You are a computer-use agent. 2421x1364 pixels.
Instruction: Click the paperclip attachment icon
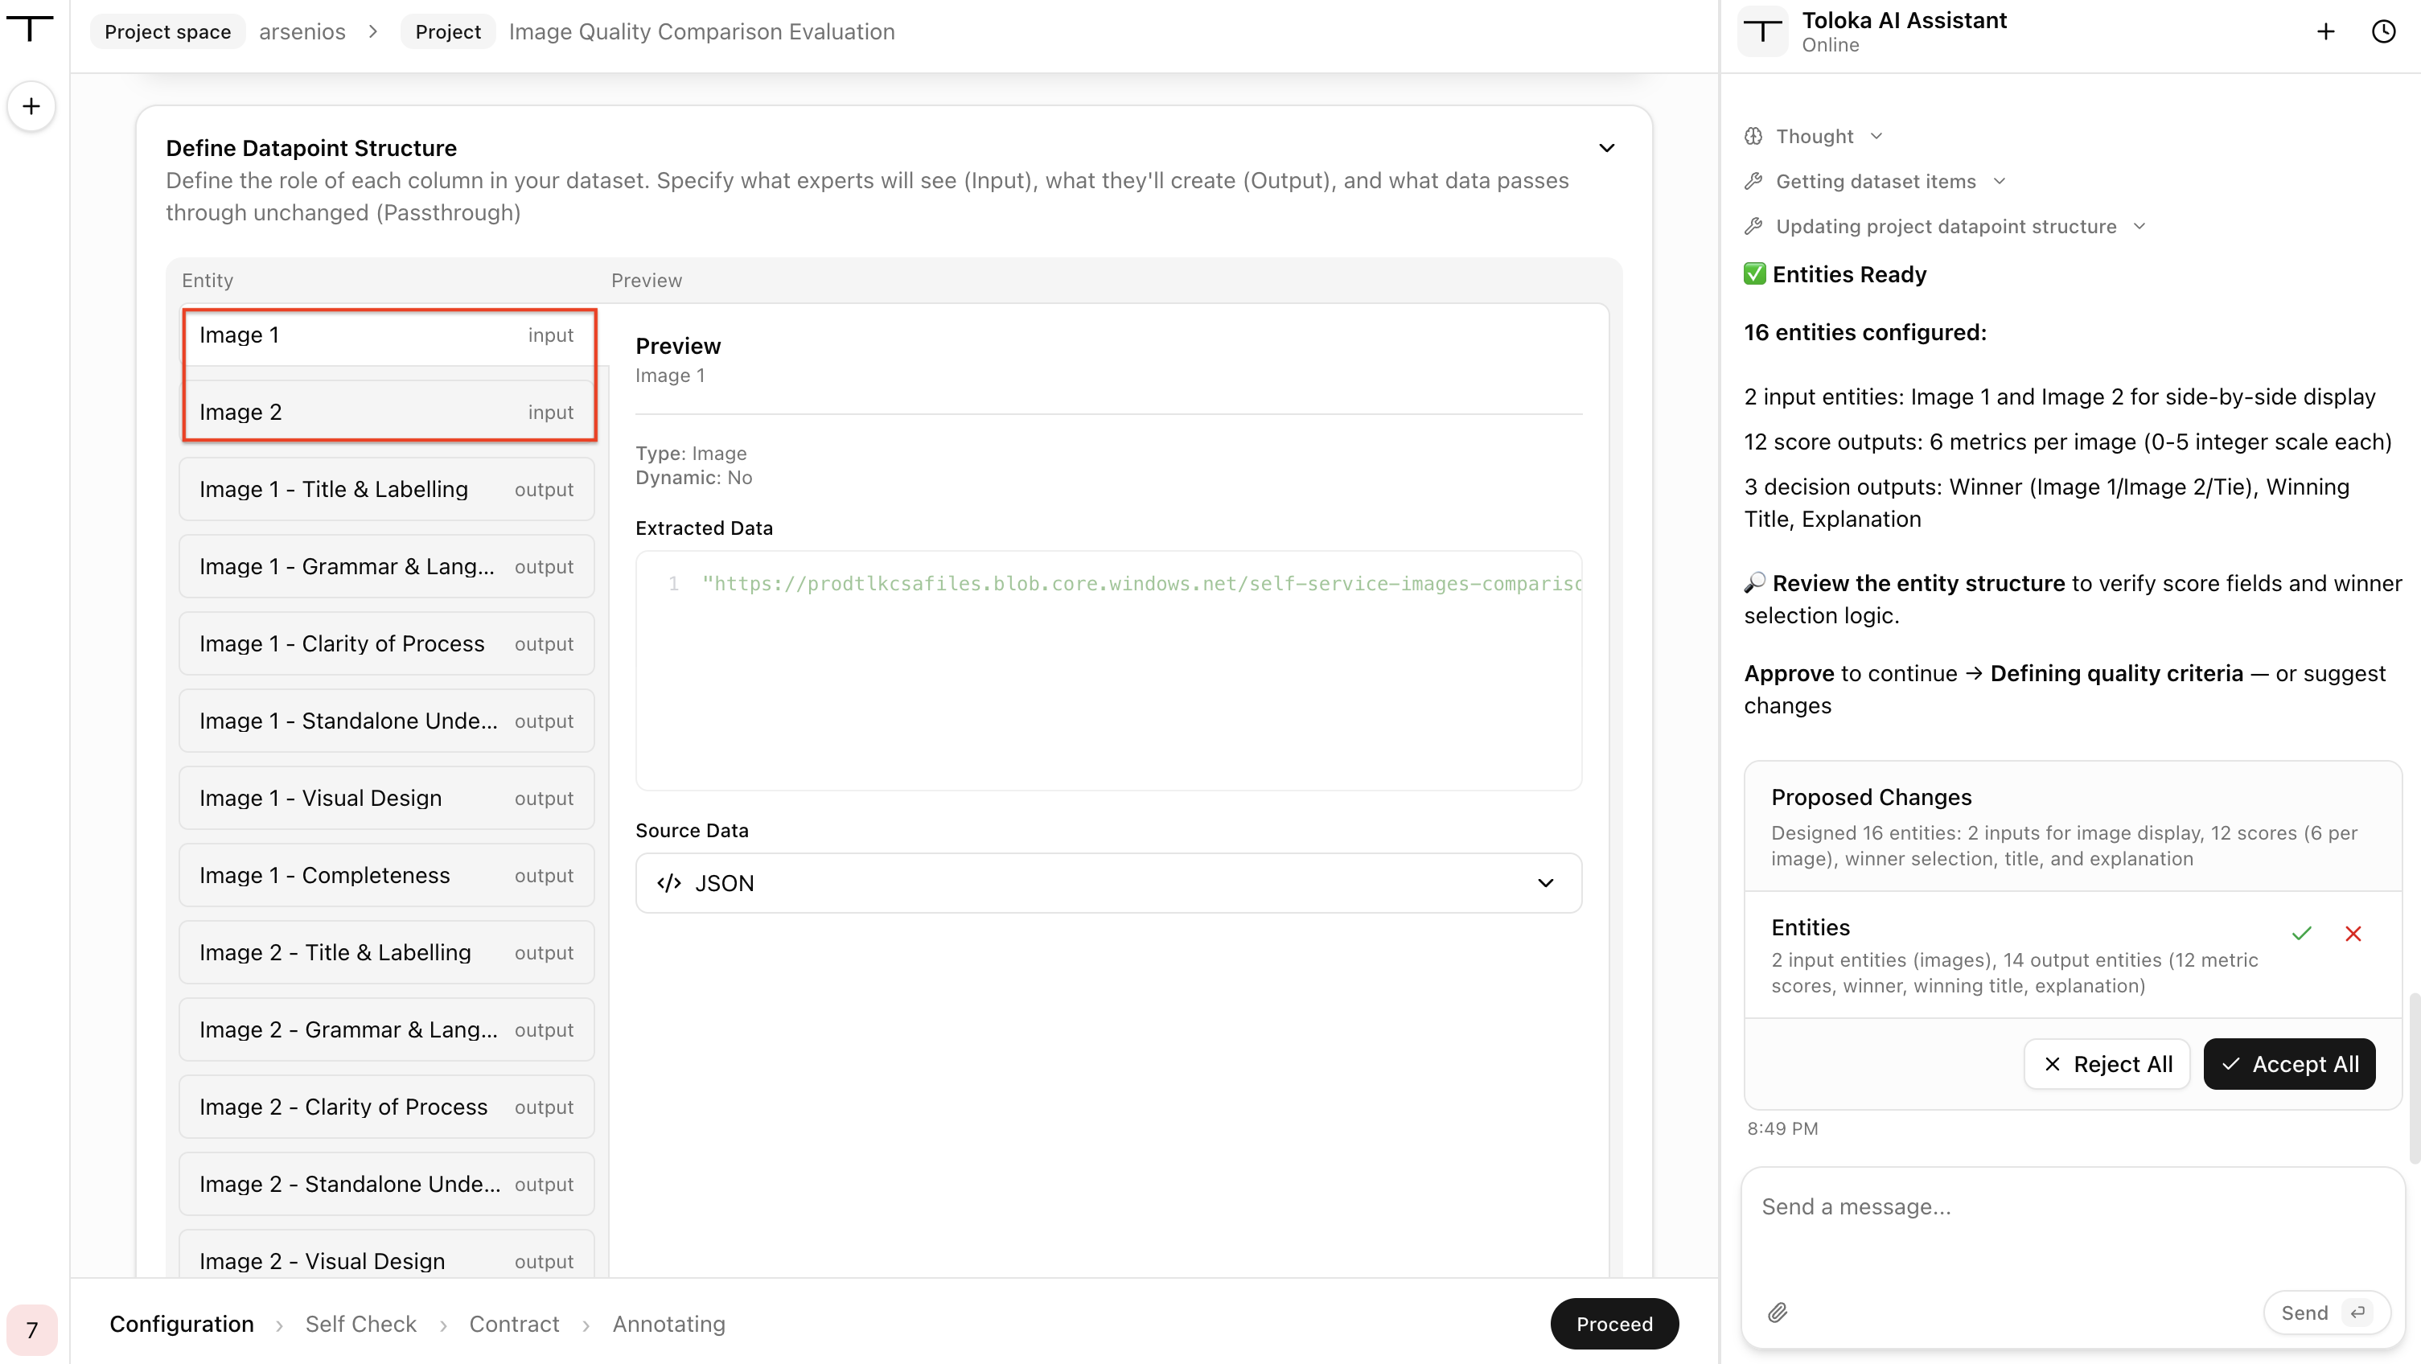(x=1778, y=1313)
